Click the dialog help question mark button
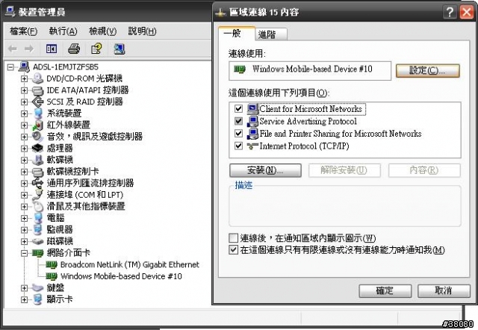 click(450, 12)
